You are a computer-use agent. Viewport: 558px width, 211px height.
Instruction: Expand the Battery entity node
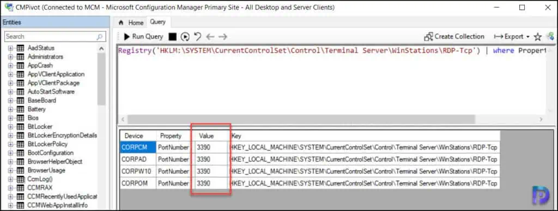point(10,109)
